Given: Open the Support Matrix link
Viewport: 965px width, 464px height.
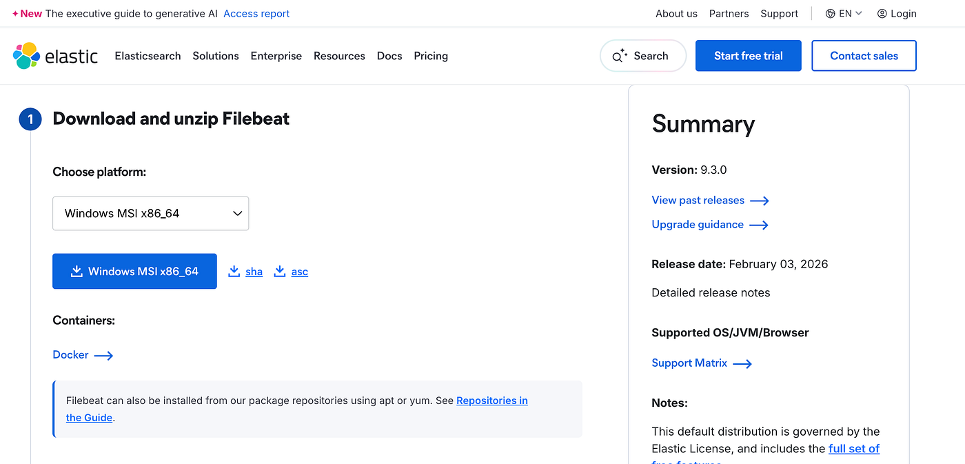Looking at the screenshot, I should point(689,363).
